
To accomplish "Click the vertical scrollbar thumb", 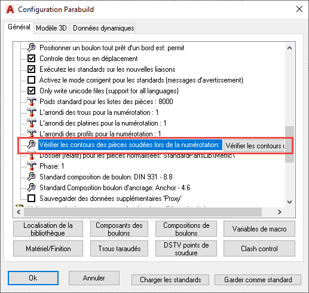I will [x=290, y=144].
